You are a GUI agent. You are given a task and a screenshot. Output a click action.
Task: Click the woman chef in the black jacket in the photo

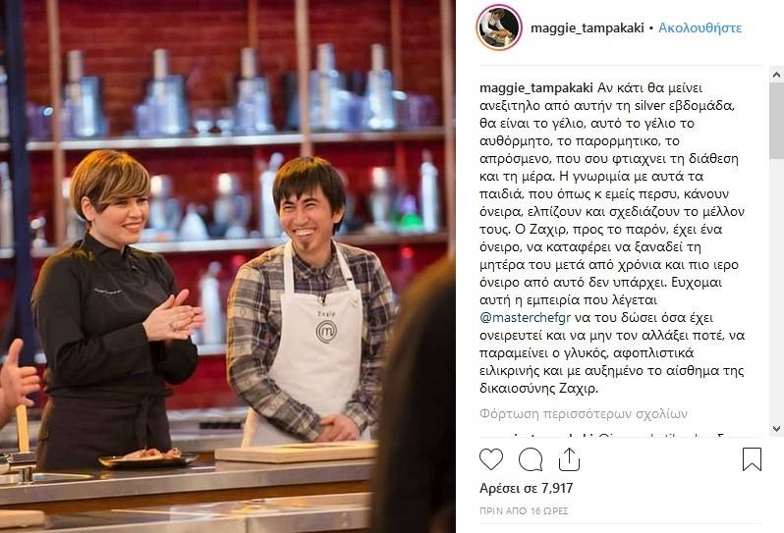113,310
